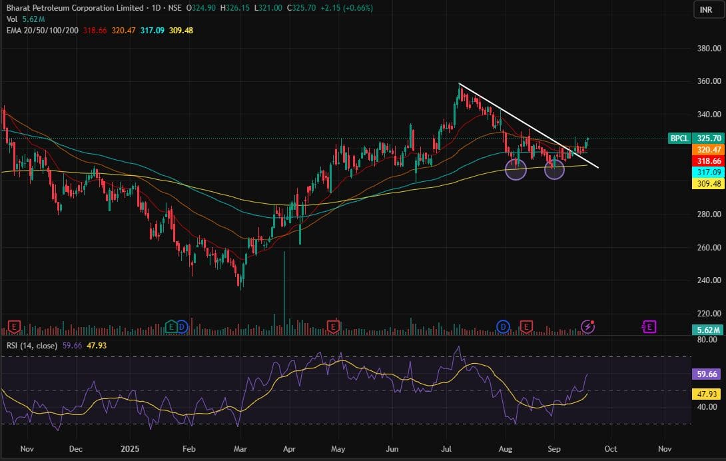
Task: Click the purple lightning event icon
Action: 587,326
